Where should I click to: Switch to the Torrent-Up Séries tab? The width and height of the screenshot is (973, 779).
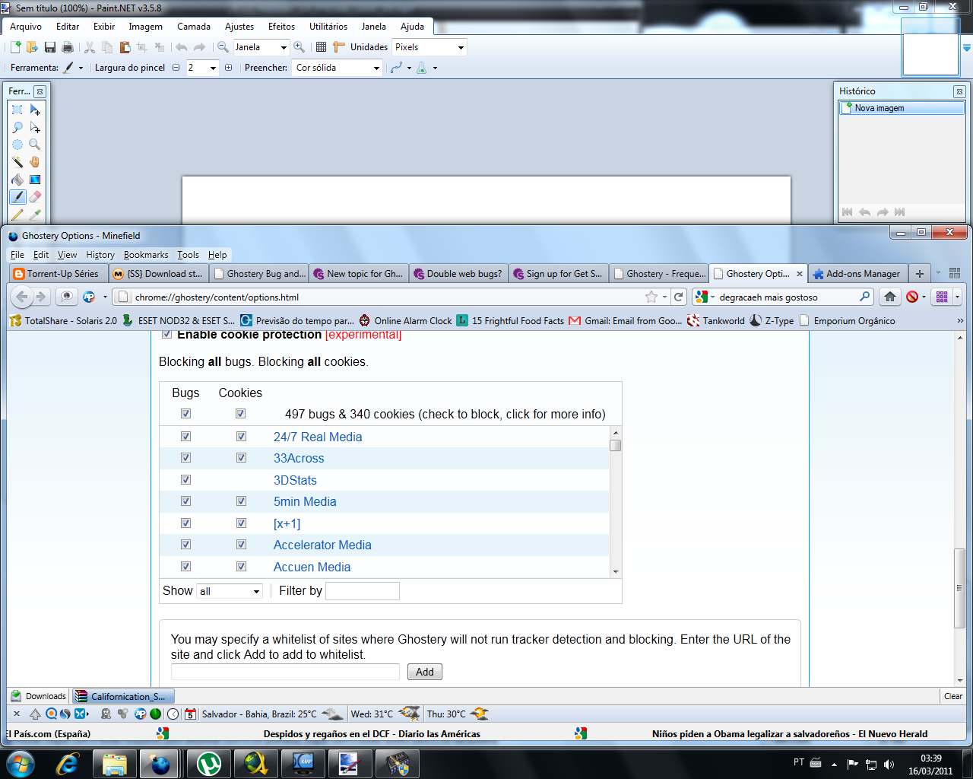[57, 274]
